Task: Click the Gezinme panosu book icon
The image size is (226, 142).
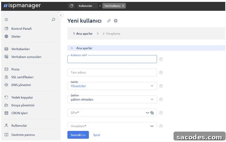Action: point(6,135)
